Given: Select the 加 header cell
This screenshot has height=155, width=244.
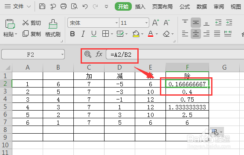Looking at the screenshot, I should click(89, 76).
